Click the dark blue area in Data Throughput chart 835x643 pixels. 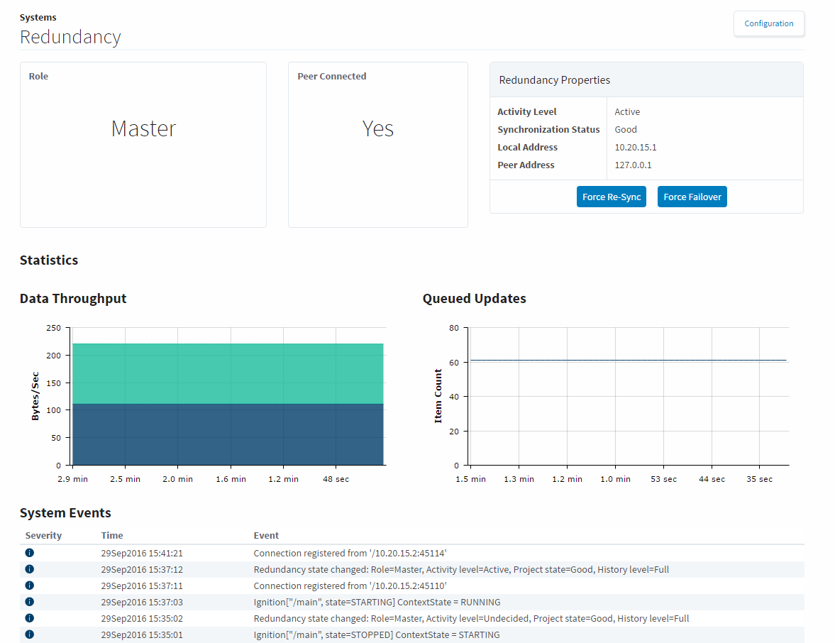click(228, 434)
